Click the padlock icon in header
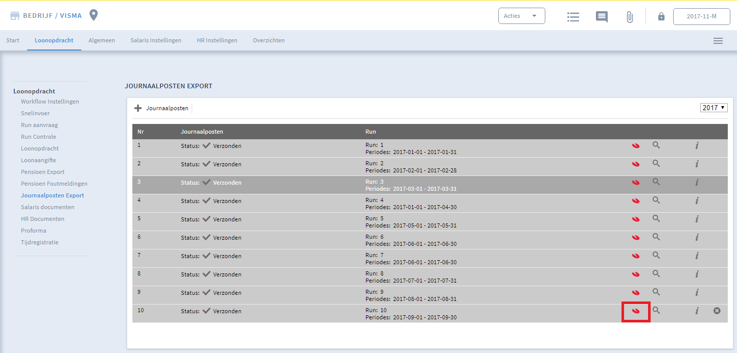The width and height of the screenshot is (737, 353). 661,16
